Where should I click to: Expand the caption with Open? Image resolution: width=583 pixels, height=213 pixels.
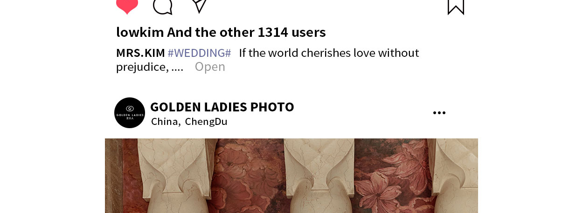(210, 67)
